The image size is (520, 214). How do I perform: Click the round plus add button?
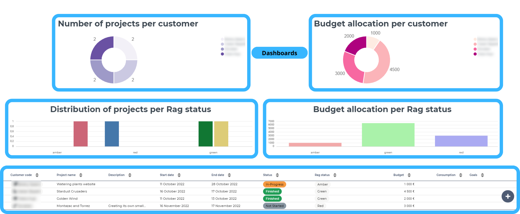508,196
